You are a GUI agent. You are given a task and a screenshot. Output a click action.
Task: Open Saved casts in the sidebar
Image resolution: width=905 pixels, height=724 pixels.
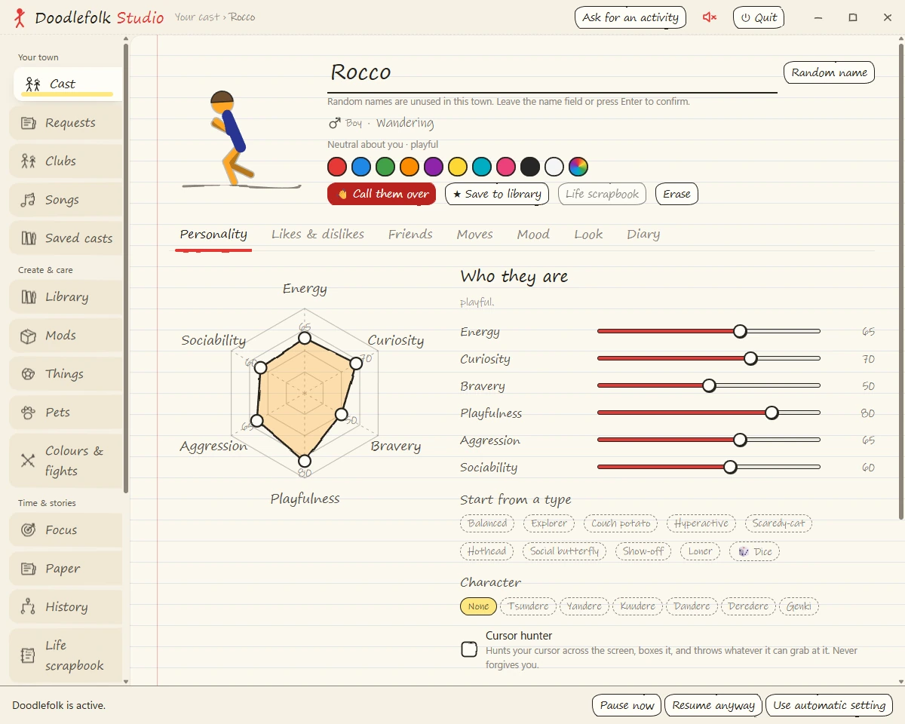tap(66, 238)
